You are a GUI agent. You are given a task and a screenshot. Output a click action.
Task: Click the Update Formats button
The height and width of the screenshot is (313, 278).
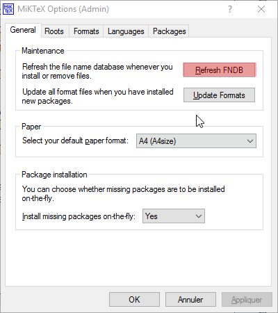219,95
